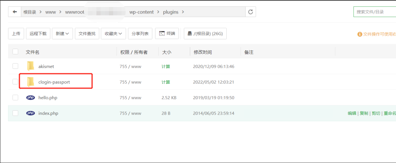The height and width of the screenshot is (163, 396).
Task: Sort by 修改时间 column header
Action: (203, 52)
